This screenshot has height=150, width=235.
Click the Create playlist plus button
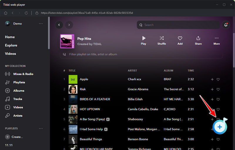point(8,137)
